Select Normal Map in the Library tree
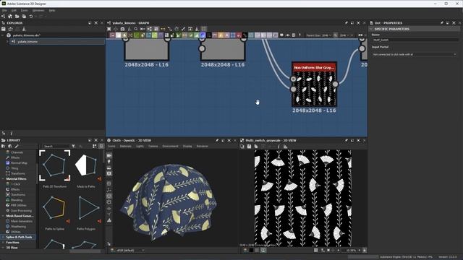Screen dimensions: 463x260 coord(19,162)
